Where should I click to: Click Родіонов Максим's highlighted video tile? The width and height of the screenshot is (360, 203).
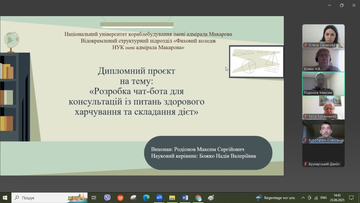pos(323,84)
